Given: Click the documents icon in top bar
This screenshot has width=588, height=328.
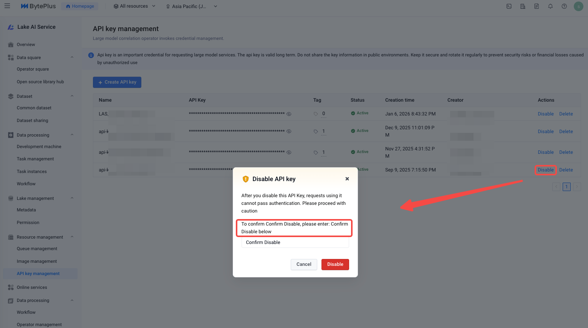Looking at the screenshot, I should [537, 6].
